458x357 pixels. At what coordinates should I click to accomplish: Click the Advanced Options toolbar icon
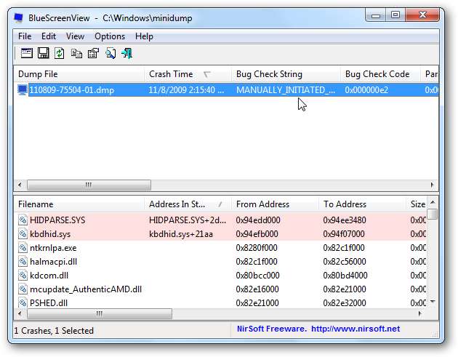coord(27,53)
